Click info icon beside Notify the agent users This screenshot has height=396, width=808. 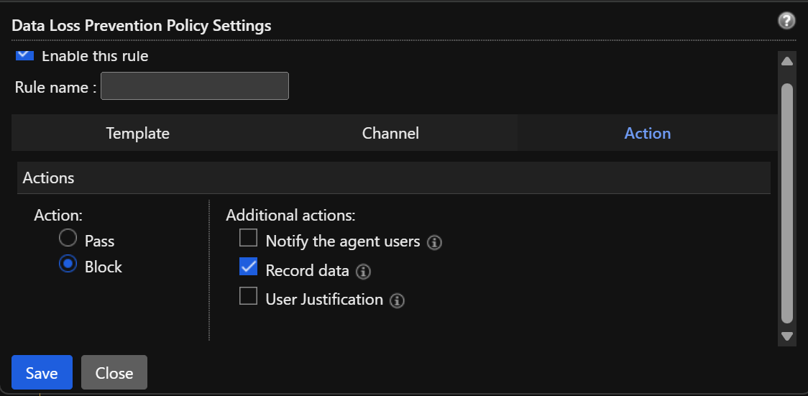pyautogui.click(x=434, y=242)
